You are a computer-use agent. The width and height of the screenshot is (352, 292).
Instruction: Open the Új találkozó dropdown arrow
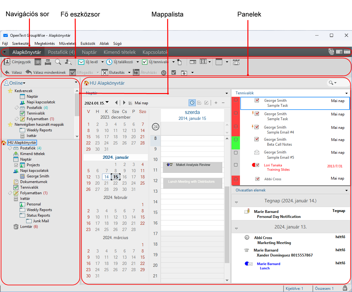pyautogui.click(x=137, y=62)
